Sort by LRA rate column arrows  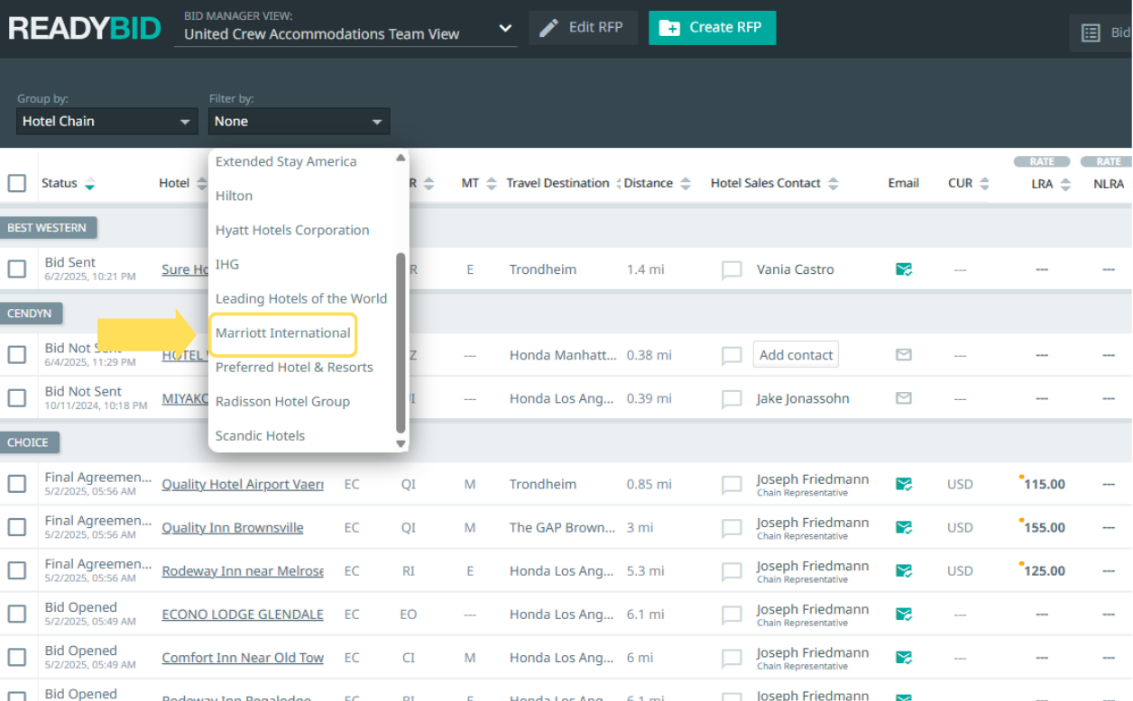[x=1065, y=184]
